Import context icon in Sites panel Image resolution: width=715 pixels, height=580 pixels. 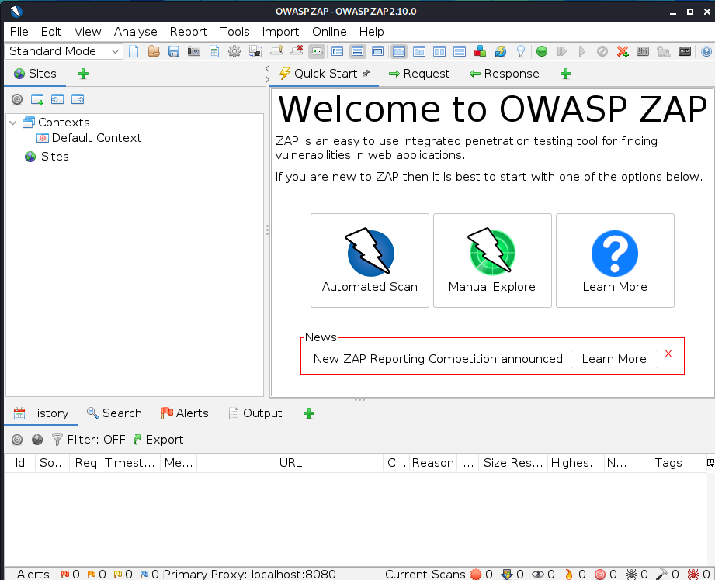tap(57, 99)
